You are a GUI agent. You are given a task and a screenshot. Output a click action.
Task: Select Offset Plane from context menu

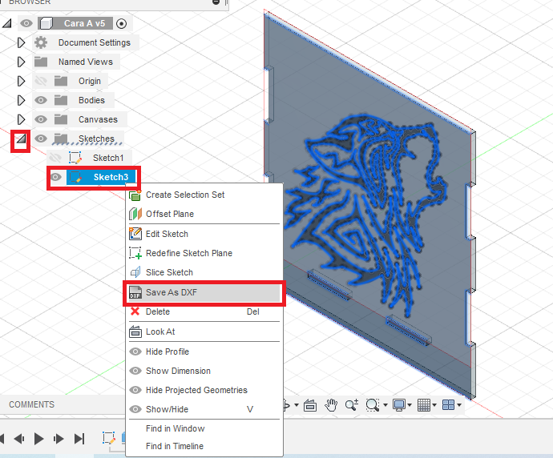pyautogui.click(x=204, y=214)
